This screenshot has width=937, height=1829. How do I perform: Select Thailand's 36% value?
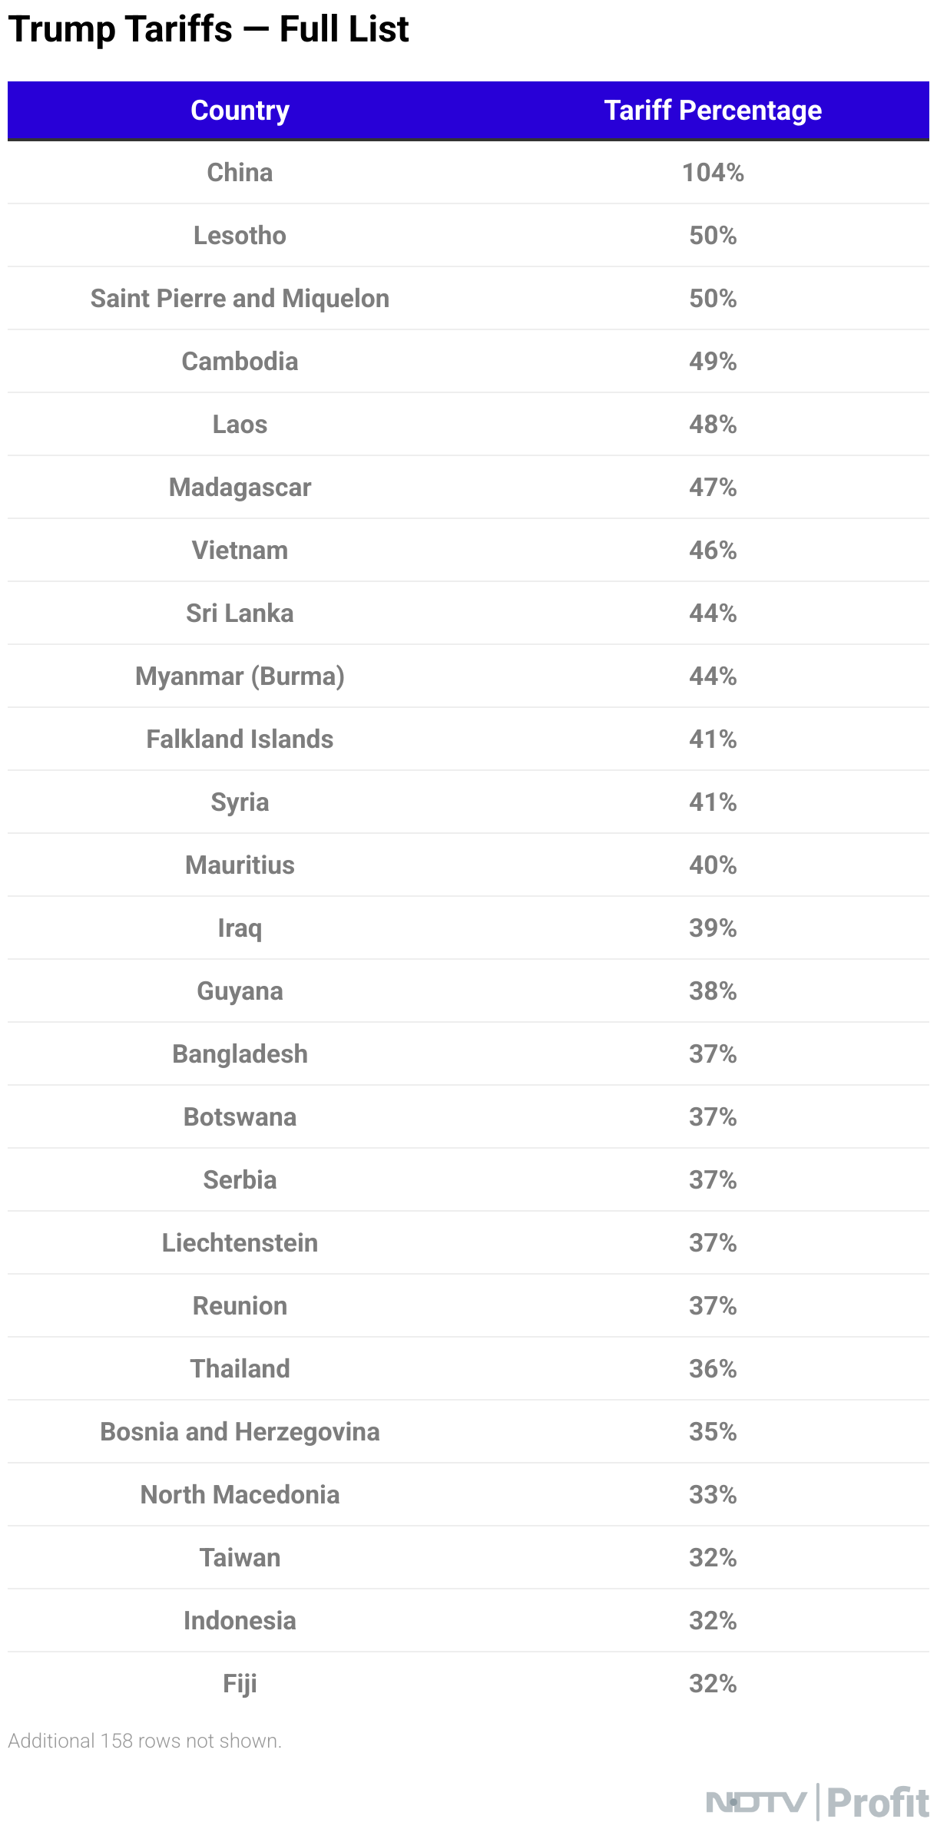pos(713,1369)
